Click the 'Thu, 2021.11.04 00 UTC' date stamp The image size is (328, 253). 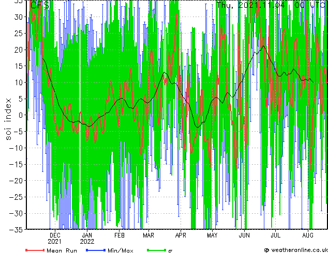click(x=271, y=5)
